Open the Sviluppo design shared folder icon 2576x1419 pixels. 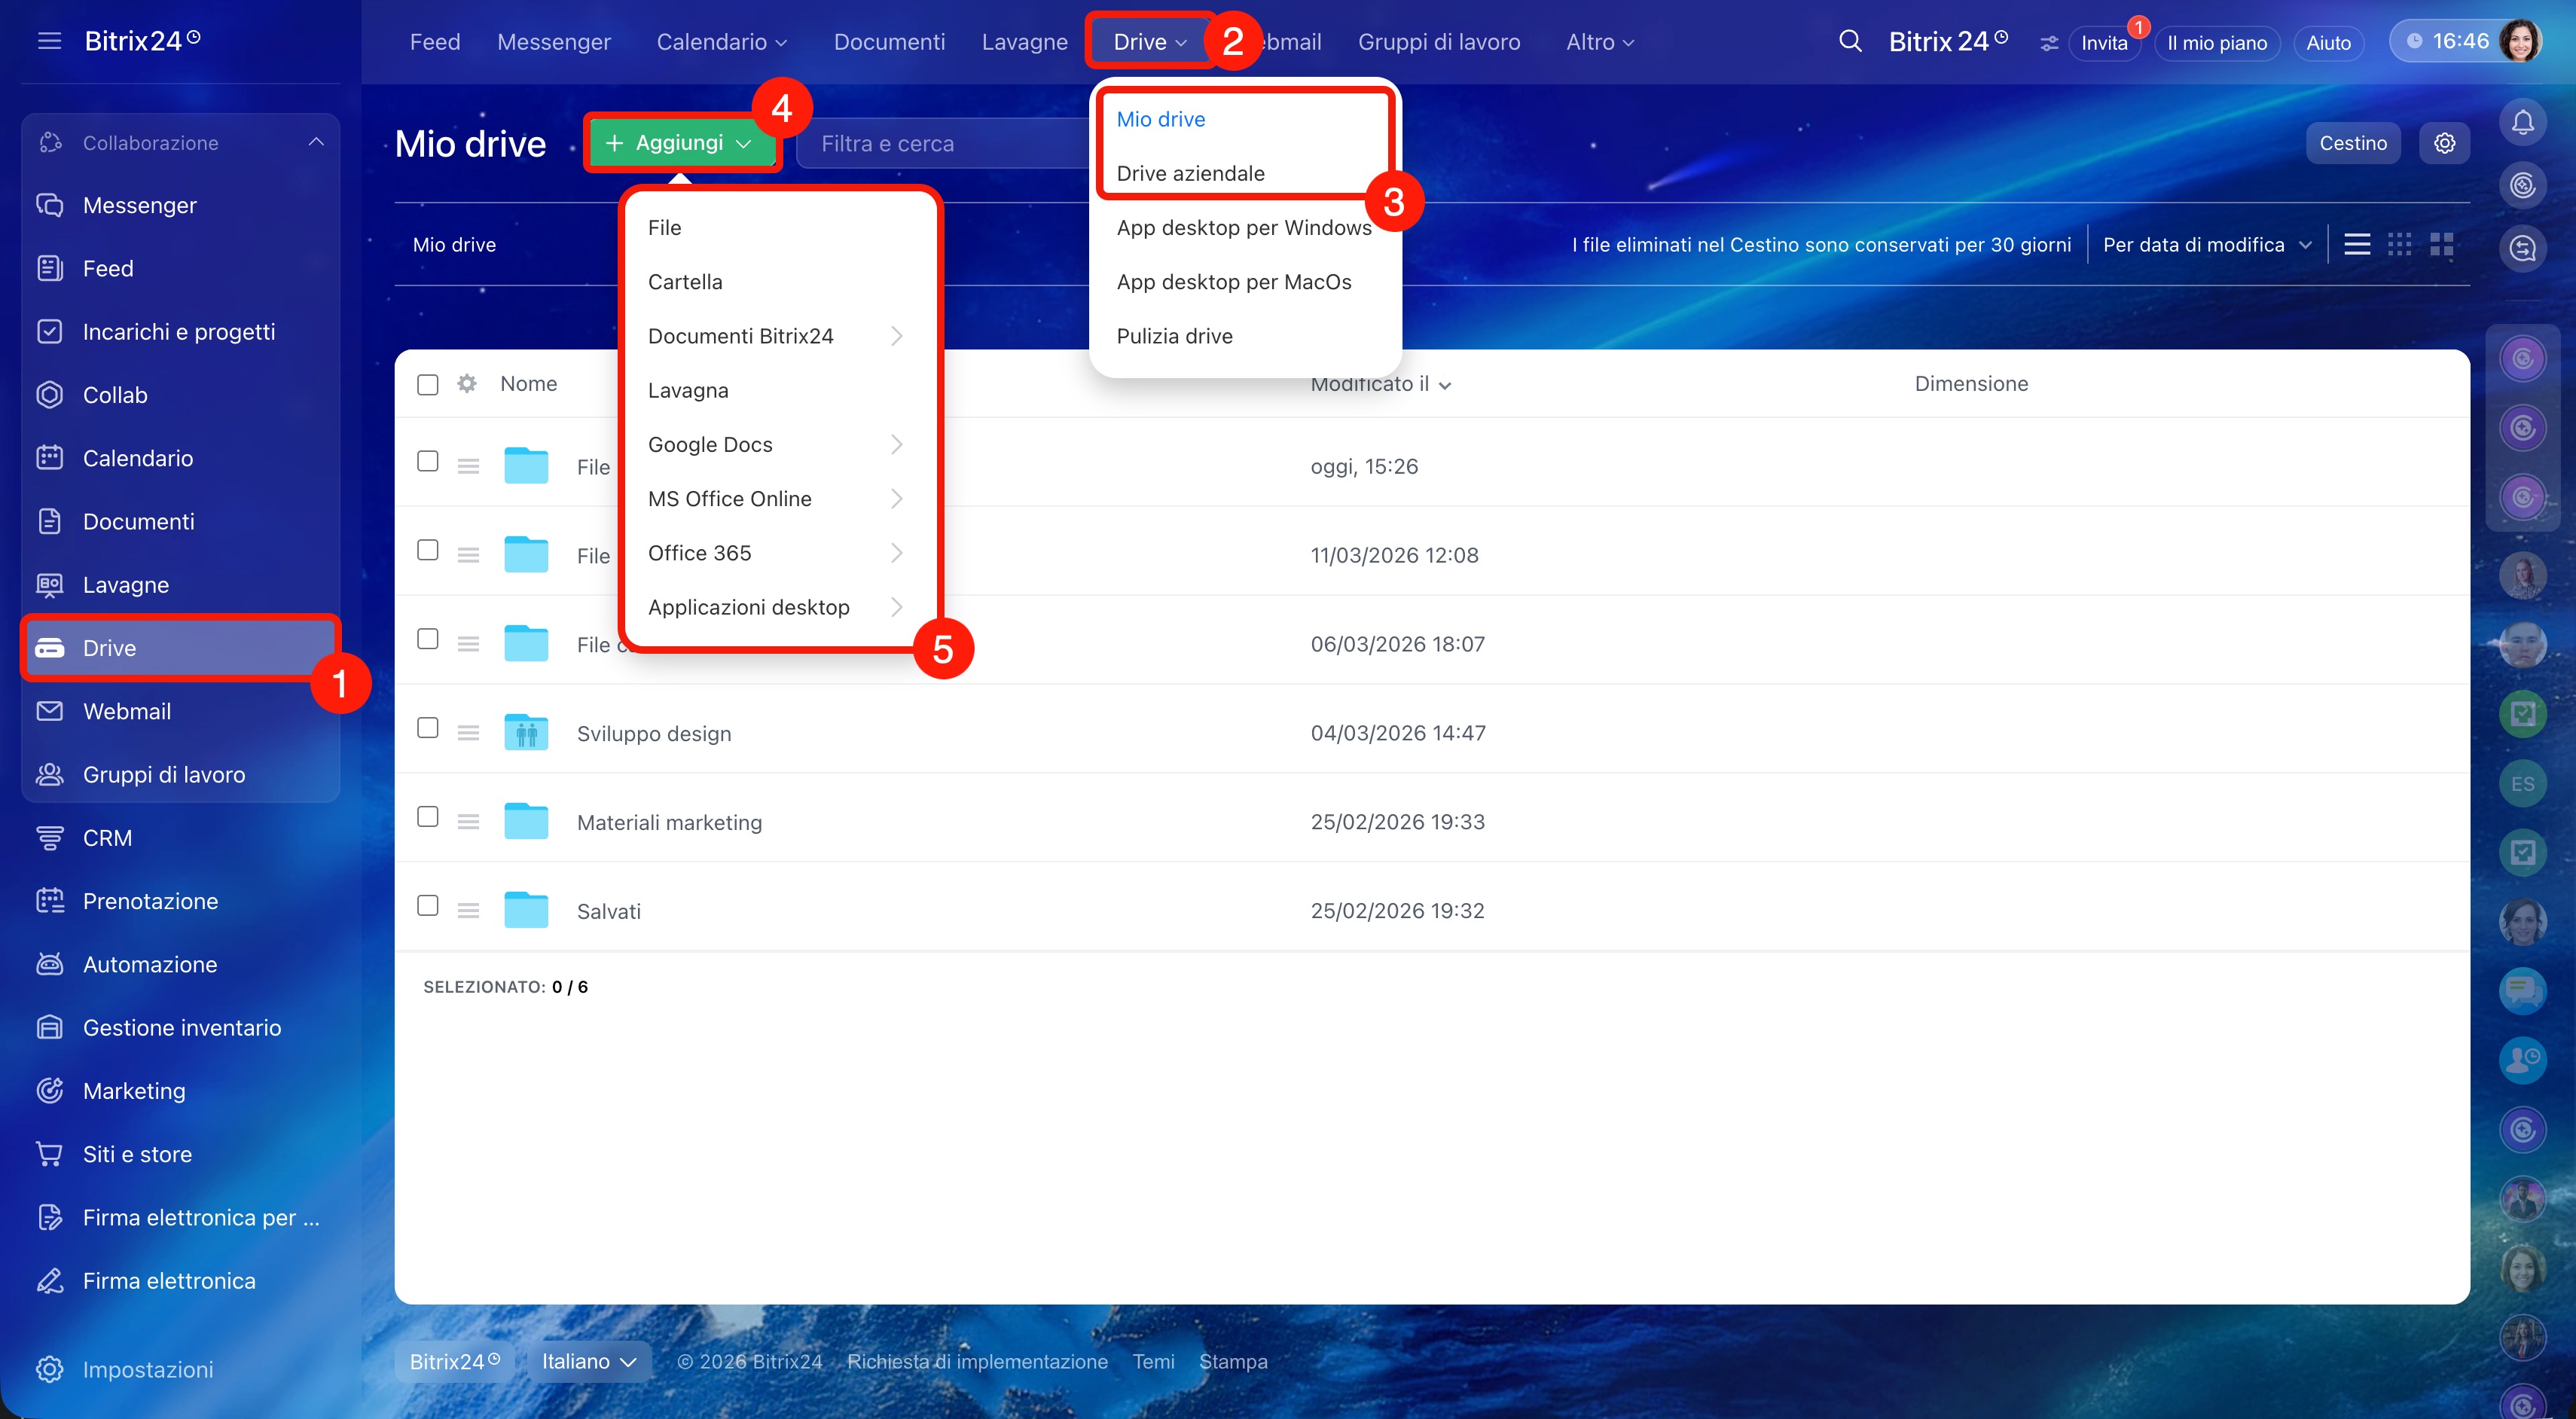coord(526,733)
